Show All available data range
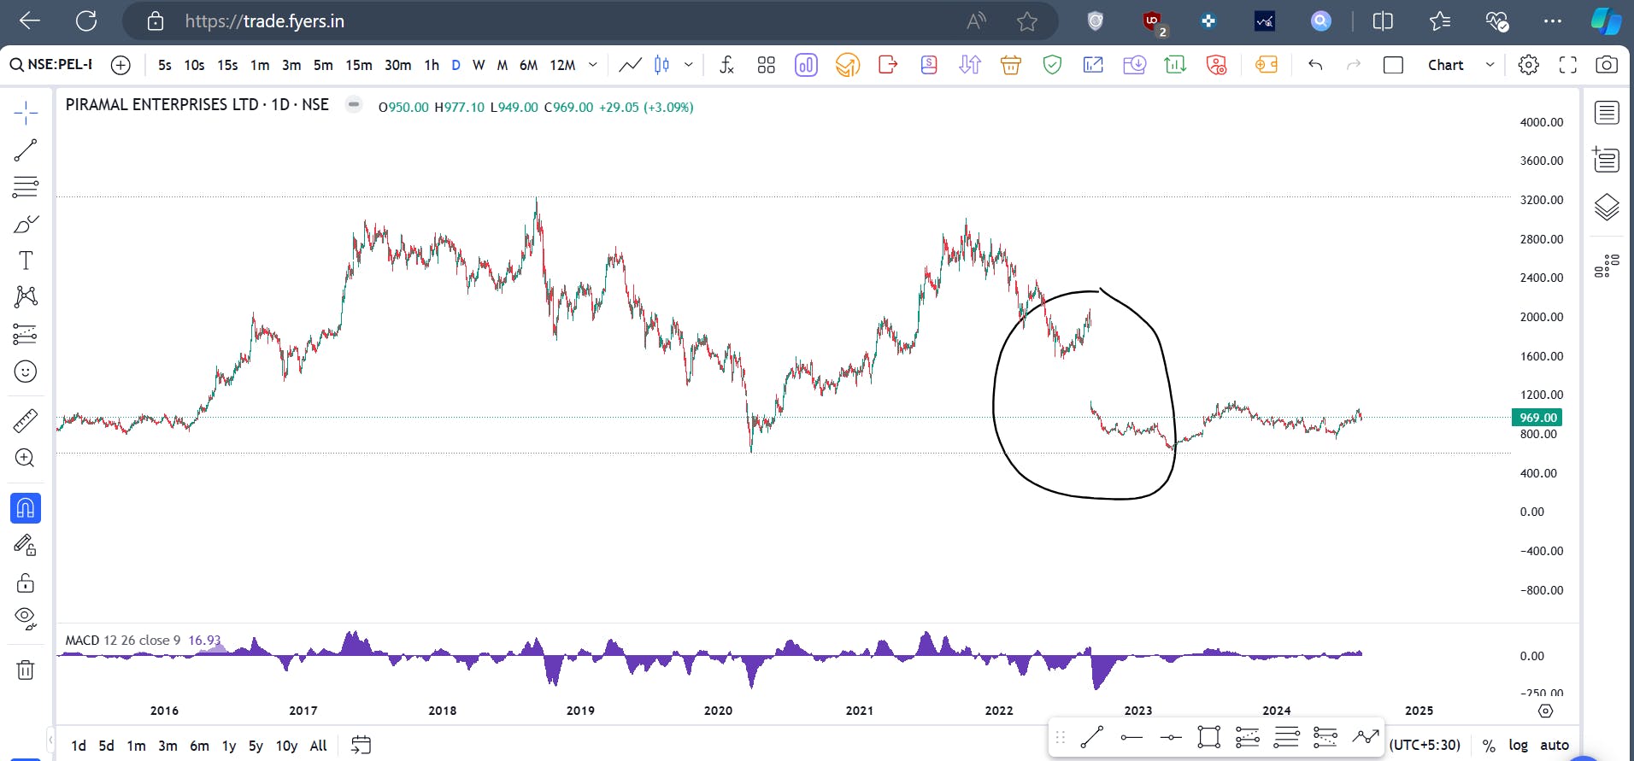The height and width of the screenshot is (761, 1634). 319,746
